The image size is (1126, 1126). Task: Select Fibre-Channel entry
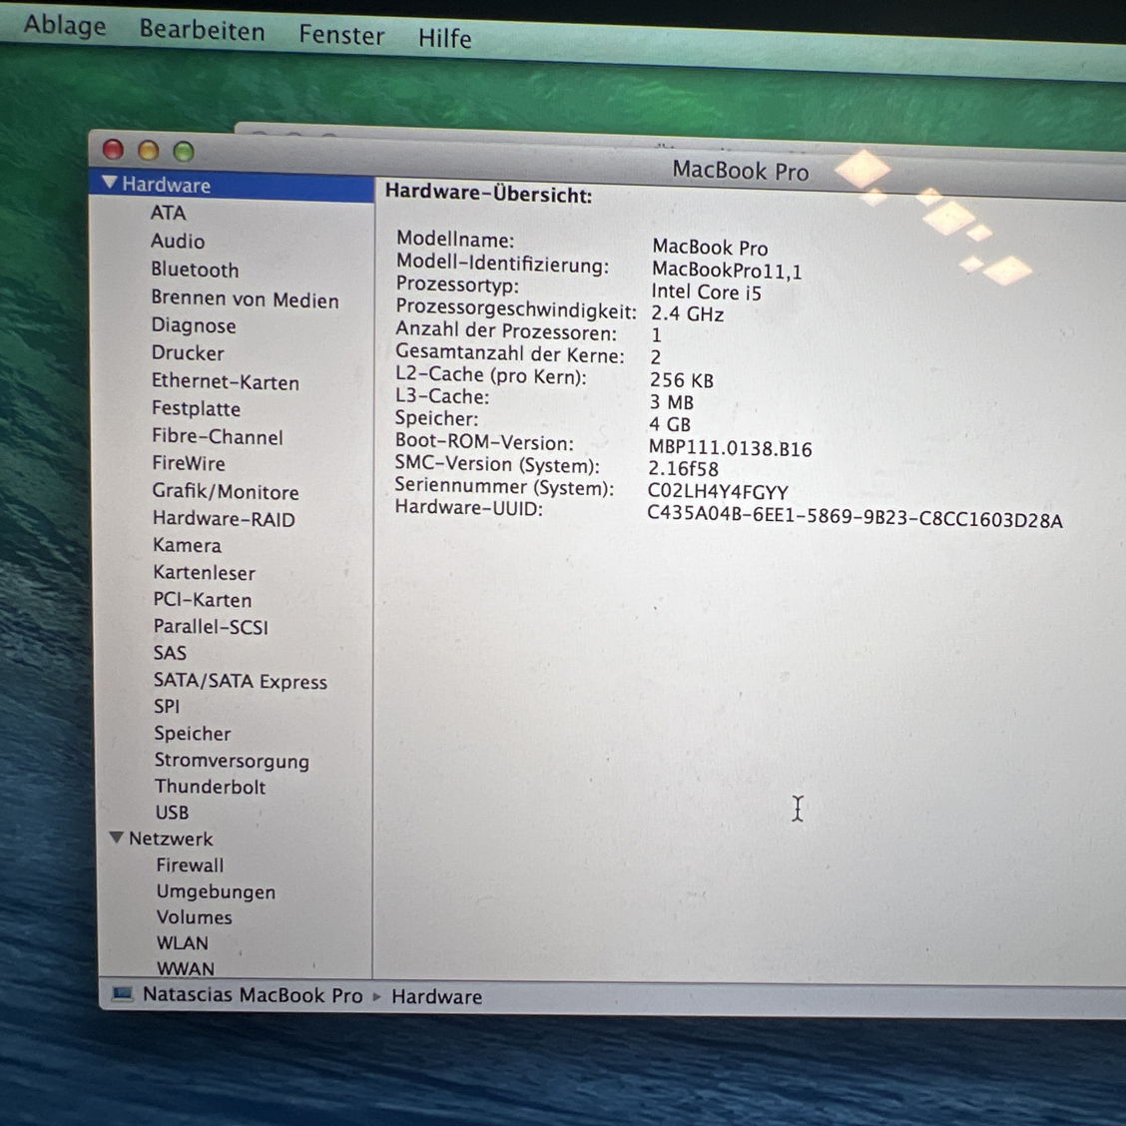(217, 436)
